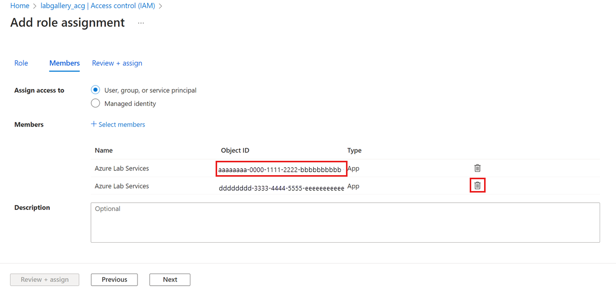Click the Add role assignment page title

pyautogui.click(x=67, y=23)
